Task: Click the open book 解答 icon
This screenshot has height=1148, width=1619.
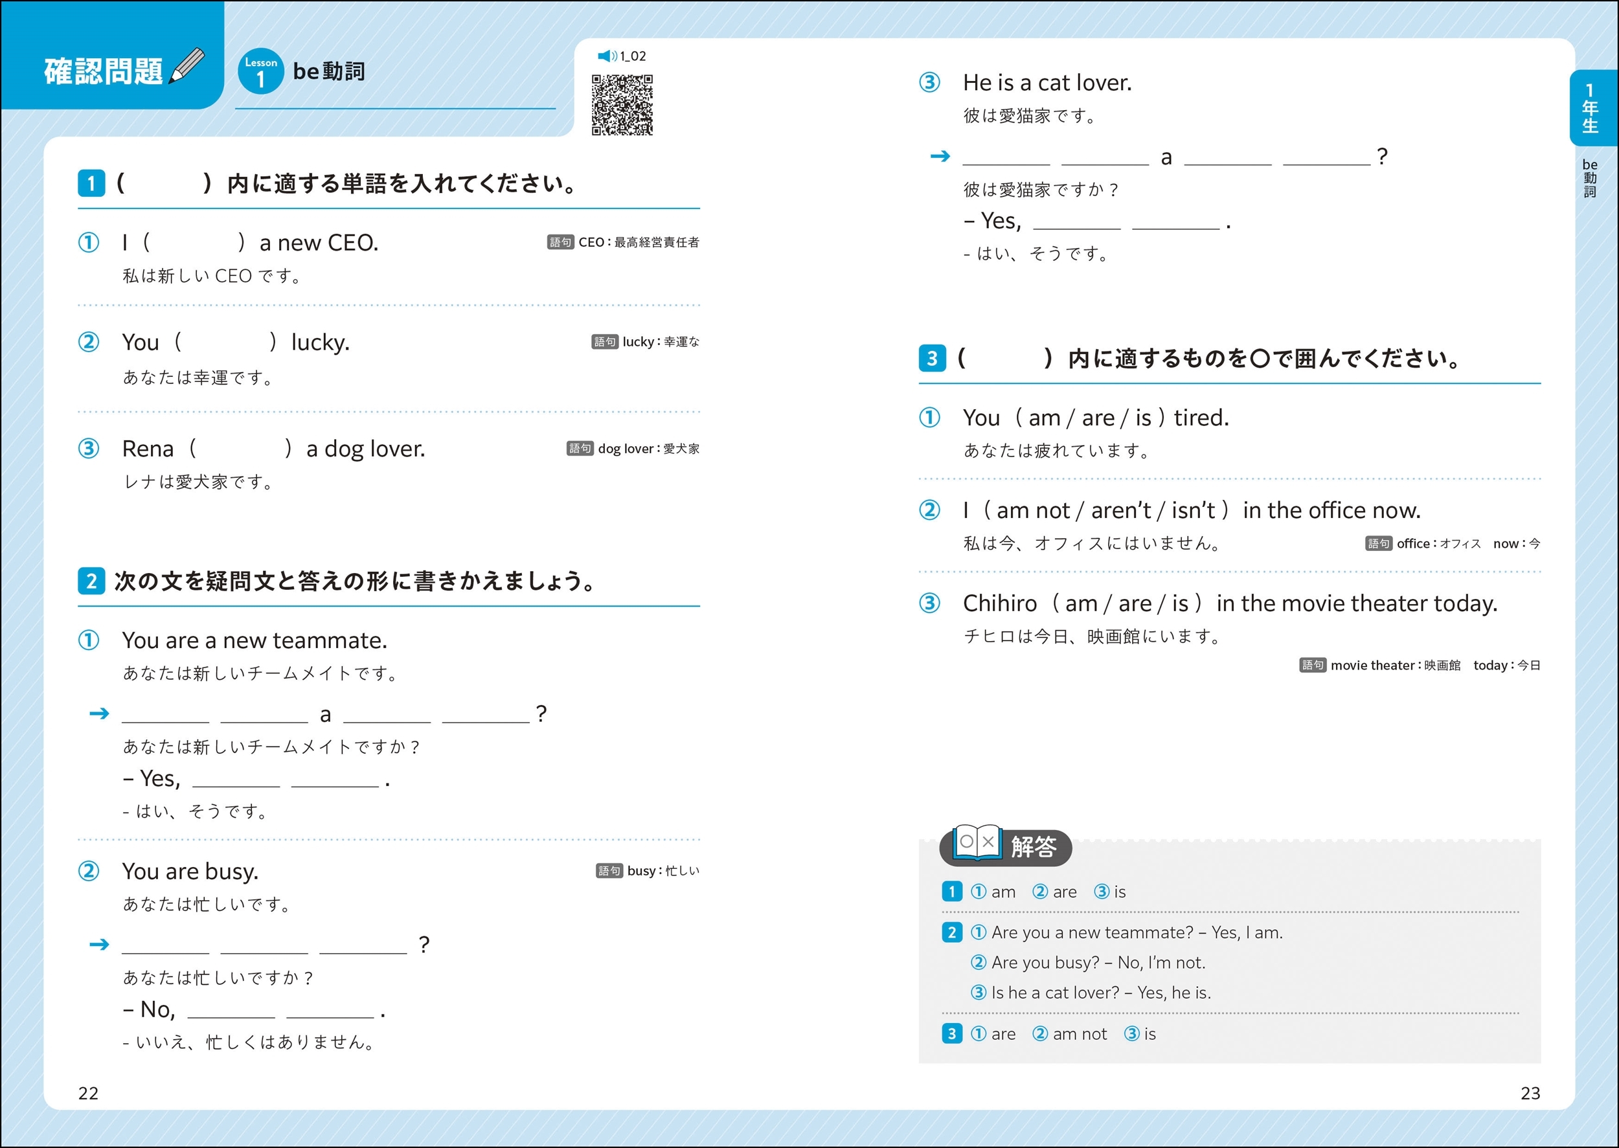Action: point(977,842)
